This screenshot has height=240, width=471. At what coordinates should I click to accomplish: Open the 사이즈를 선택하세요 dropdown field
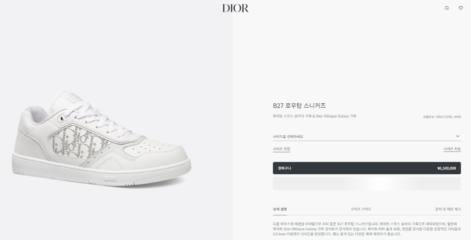[367, 136]
